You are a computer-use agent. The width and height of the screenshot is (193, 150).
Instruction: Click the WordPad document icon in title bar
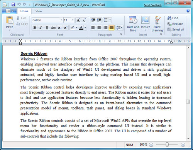5,5
